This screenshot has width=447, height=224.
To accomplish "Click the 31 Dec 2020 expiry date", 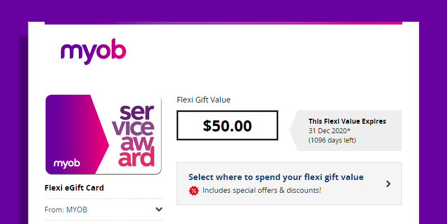I will (329, 130).
